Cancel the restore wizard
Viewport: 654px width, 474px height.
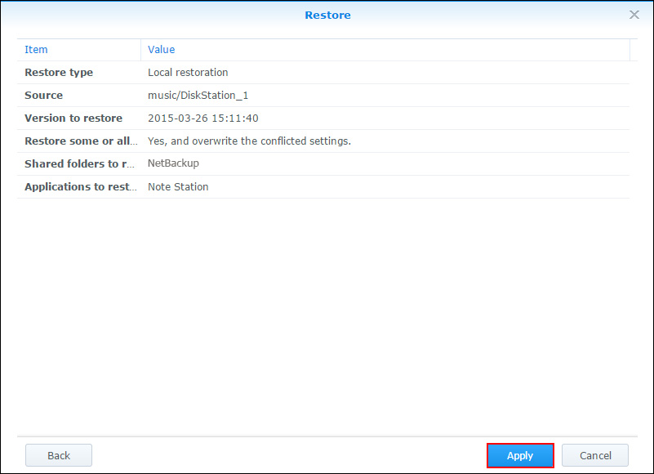click(x=595, y=455)
